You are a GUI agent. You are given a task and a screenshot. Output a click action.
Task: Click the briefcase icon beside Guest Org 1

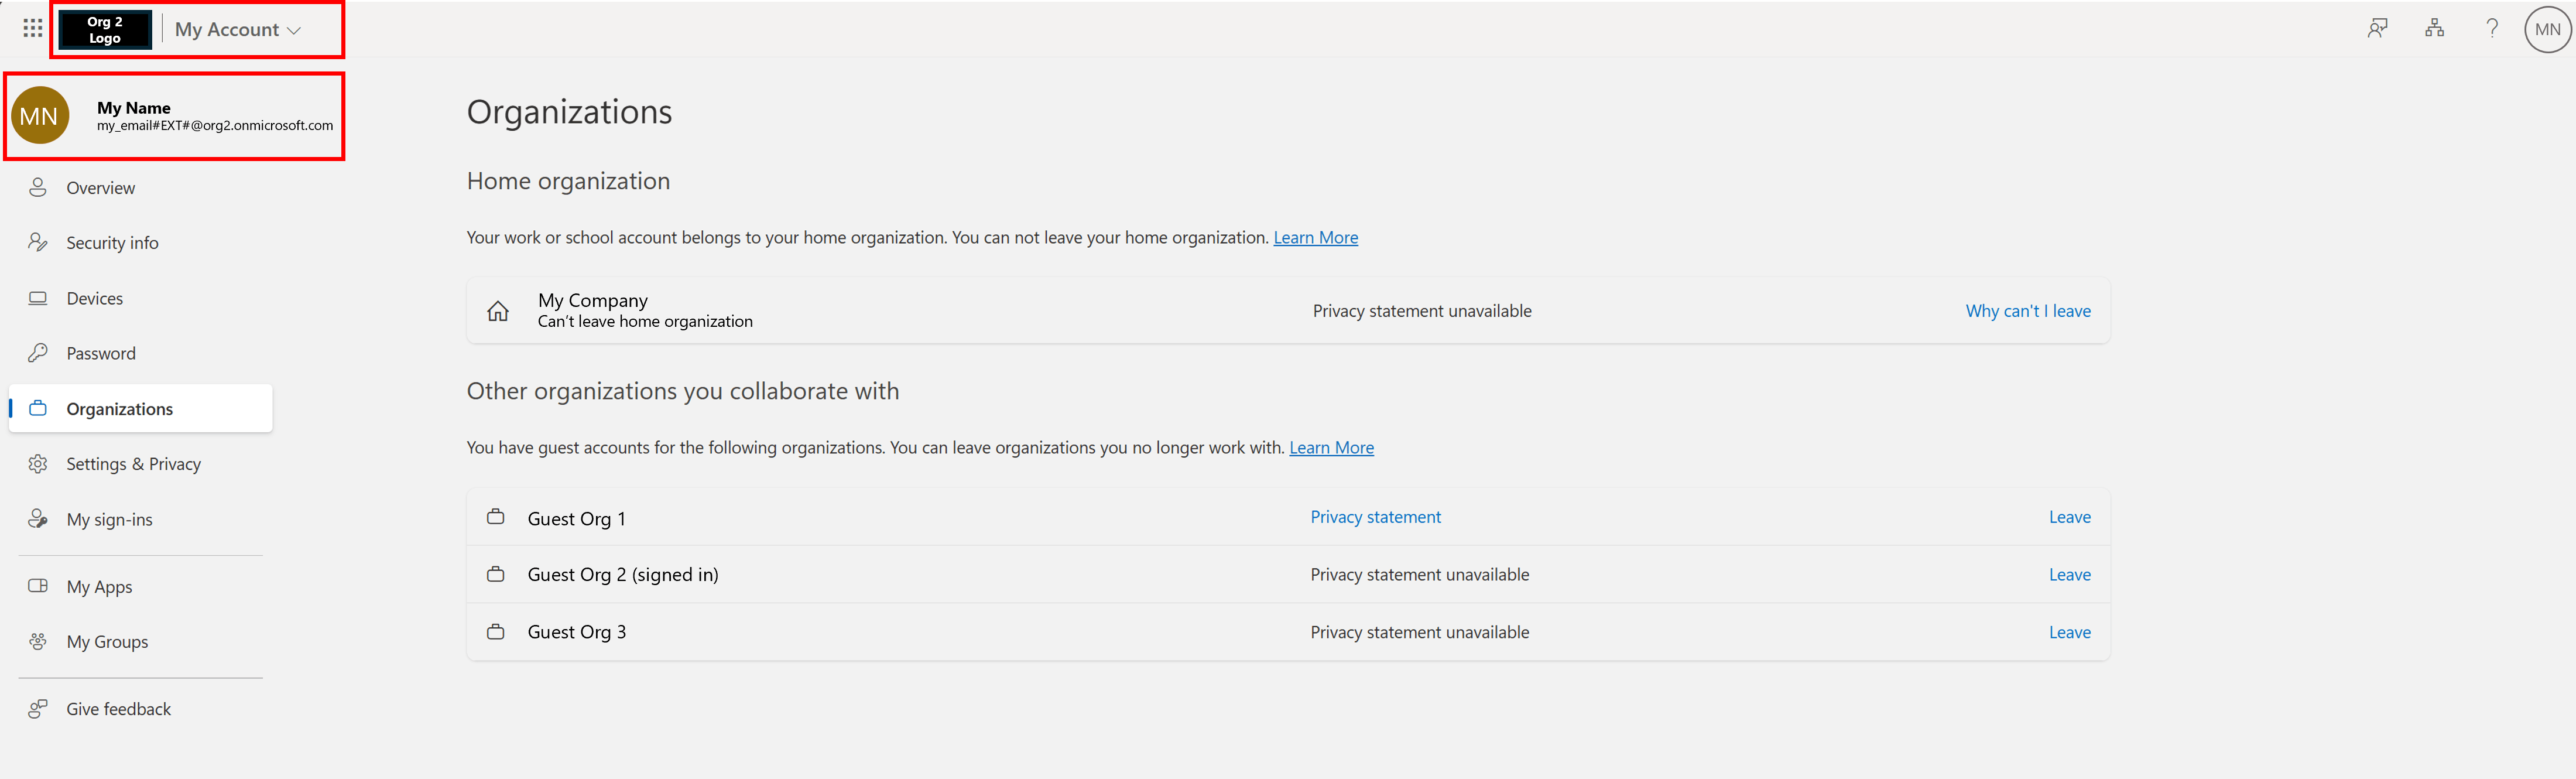tap(495, 517)
